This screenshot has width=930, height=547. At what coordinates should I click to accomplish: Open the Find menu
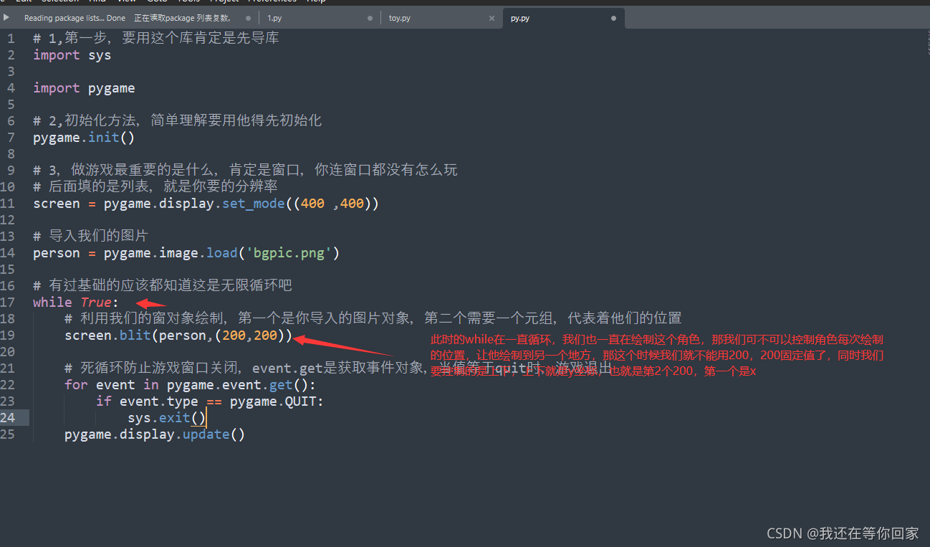click(100, 1)
